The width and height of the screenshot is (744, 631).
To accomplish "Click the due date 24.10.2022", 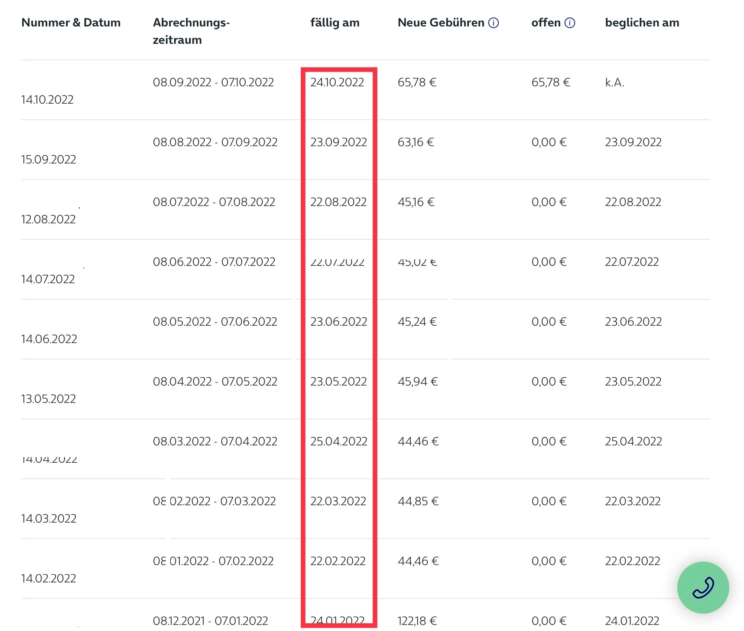I will click(x=337, y=82).
